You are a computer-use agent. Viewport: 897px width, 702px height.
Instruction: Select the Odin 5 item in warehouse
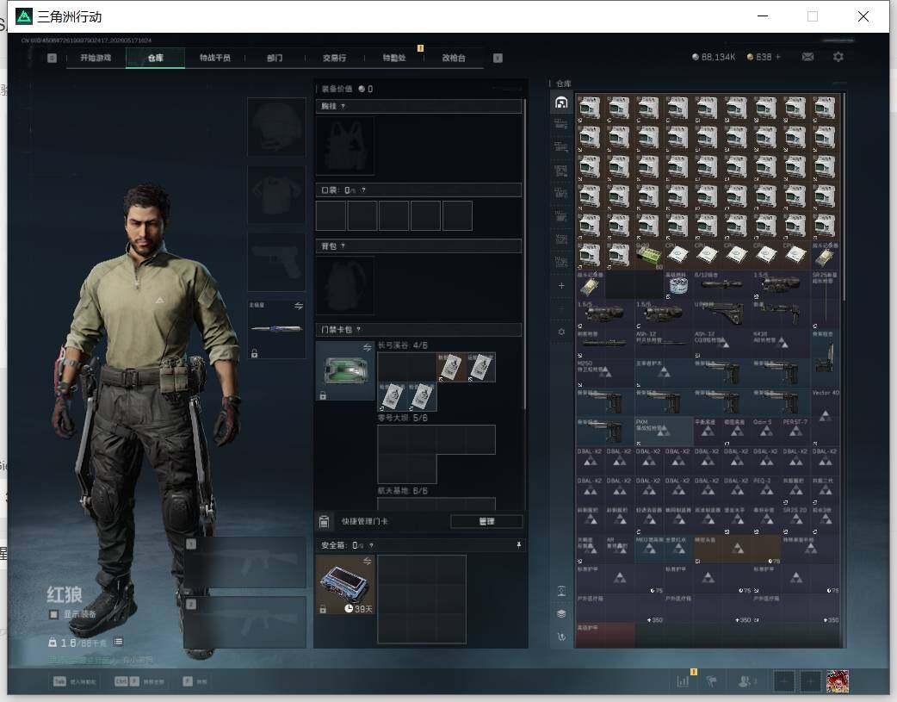pos(766,432)
